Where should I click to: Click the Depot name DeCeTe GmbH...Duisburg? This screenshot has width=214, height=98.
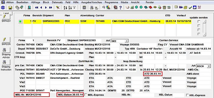point(67,49)
